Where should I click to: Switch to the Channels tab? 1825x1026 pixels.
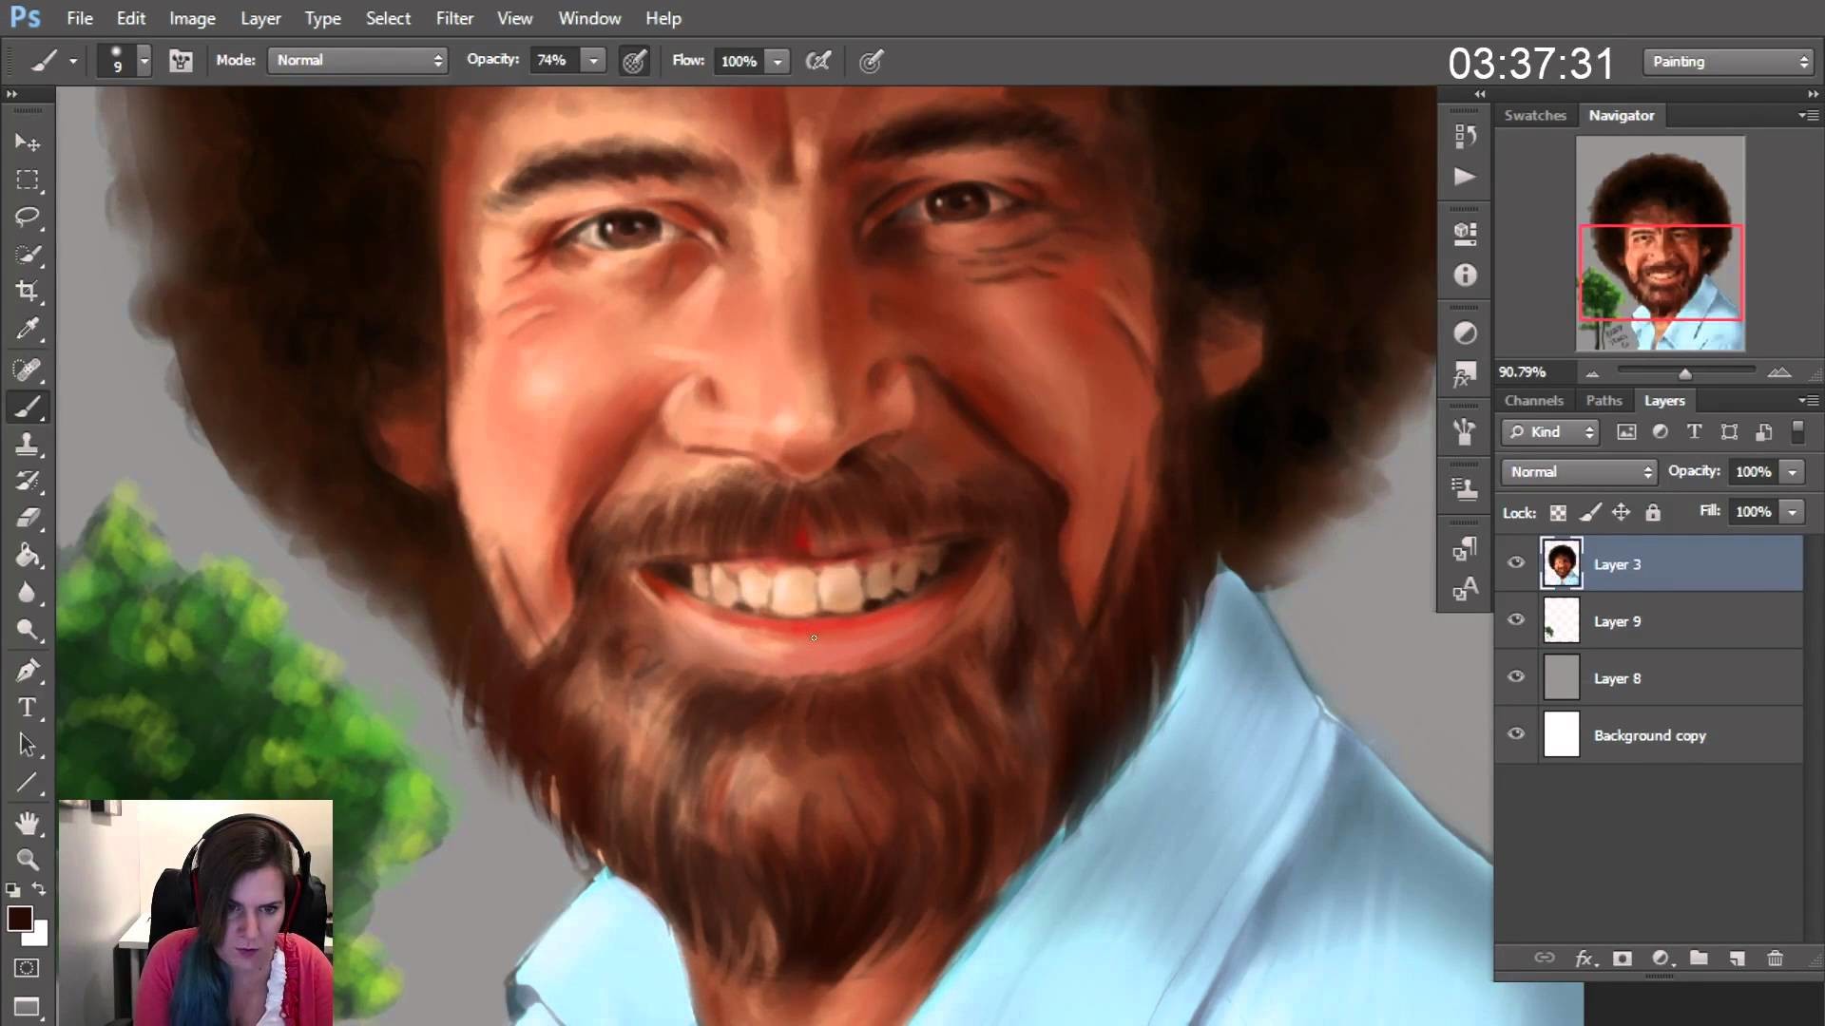tap(1534, 400)
